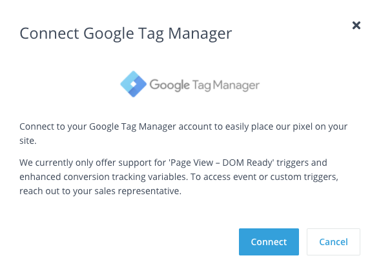The height and width of the screenshot is (269, 381).
Task: Click the 'Page View – DOM Ready' phrase
Action: pos(221,163)
